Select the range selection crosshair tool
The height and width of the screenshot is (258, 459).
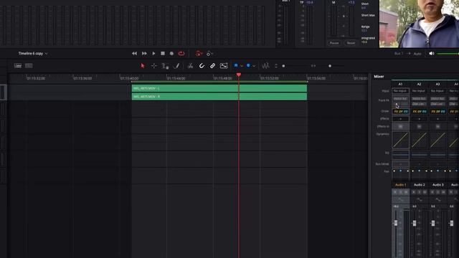coord(153,66)
